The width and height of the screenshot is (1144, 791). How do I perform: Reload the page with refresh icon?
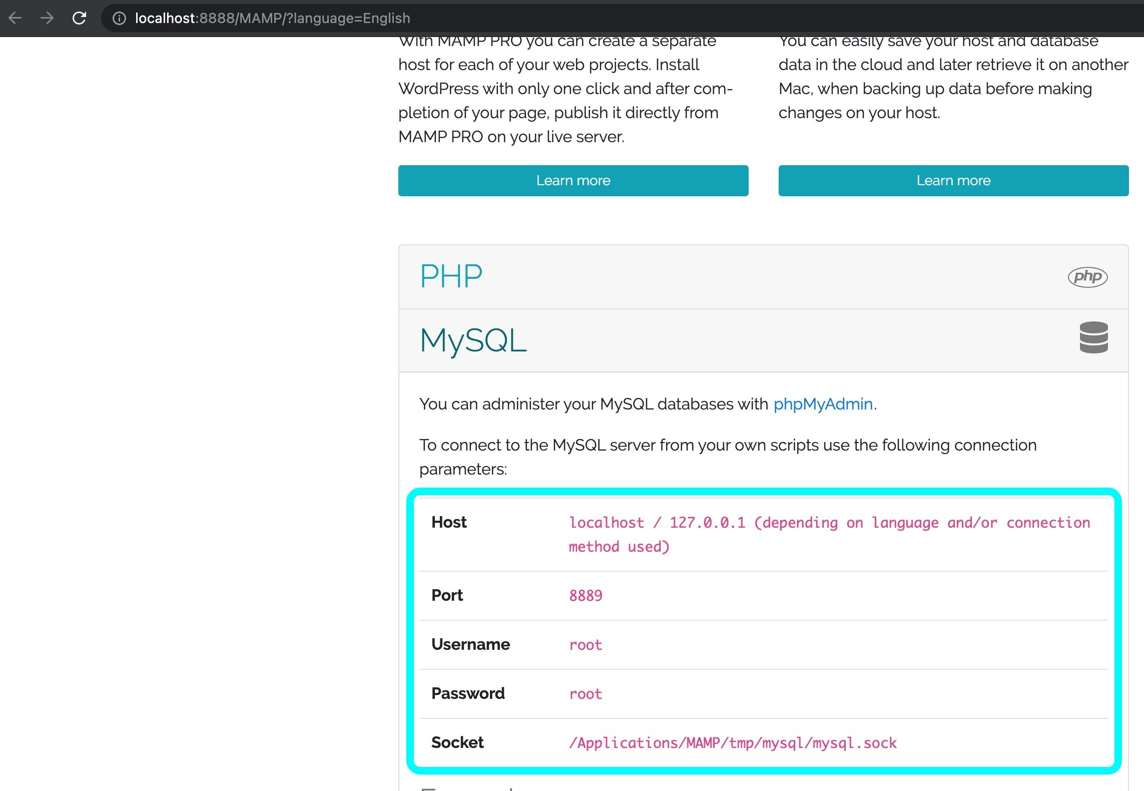click(80, 19)
